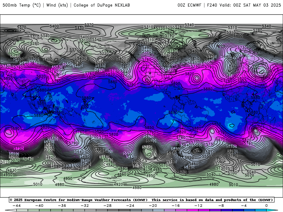Screen dimensions: 283x212
Task: Click the '500mb Temp (°C)' title text
Action: point(22,5)
